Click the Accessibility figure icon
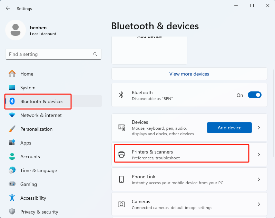This screenshot has width=275, height=218. pyautogui.click(x=12, y=198)
